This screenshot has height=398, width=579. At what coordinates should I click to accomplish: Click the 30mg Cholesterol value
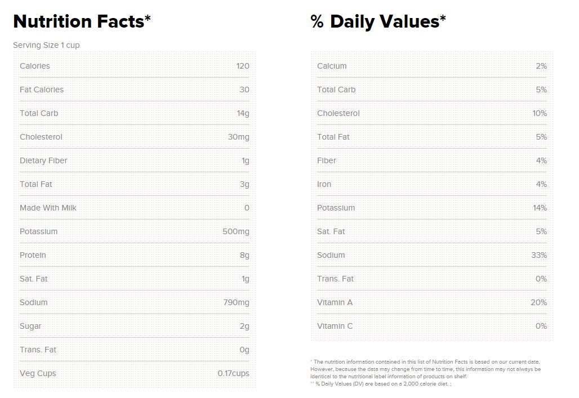coord(239,137)
